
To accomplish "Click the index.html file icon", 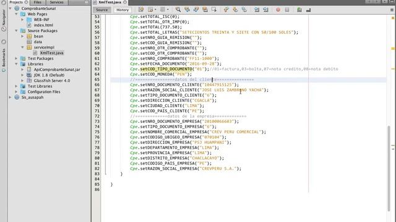I will pos(29,25).
